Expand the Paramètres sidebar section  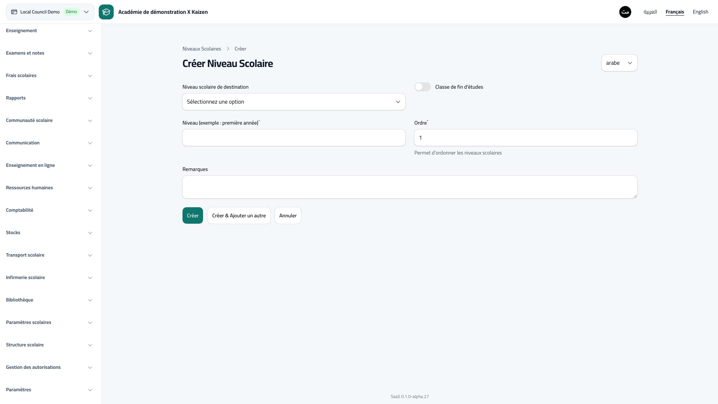[49, 390]
